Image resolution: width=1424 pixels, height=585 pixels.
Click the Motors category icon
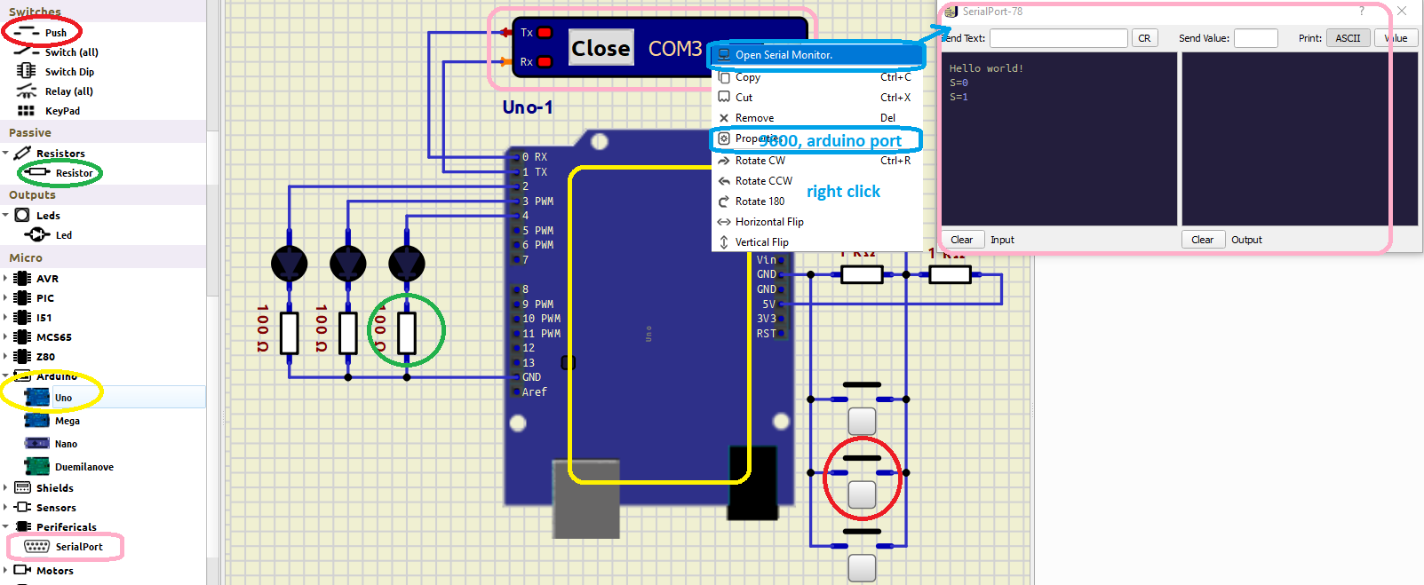pos(22,571)
